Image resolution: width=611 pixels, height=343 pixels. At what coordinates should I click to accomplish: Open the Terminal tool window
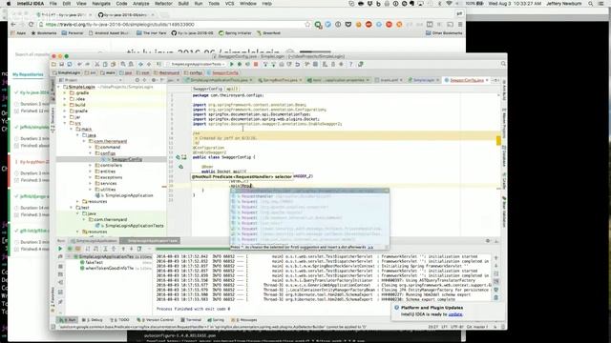click(191, 320)
